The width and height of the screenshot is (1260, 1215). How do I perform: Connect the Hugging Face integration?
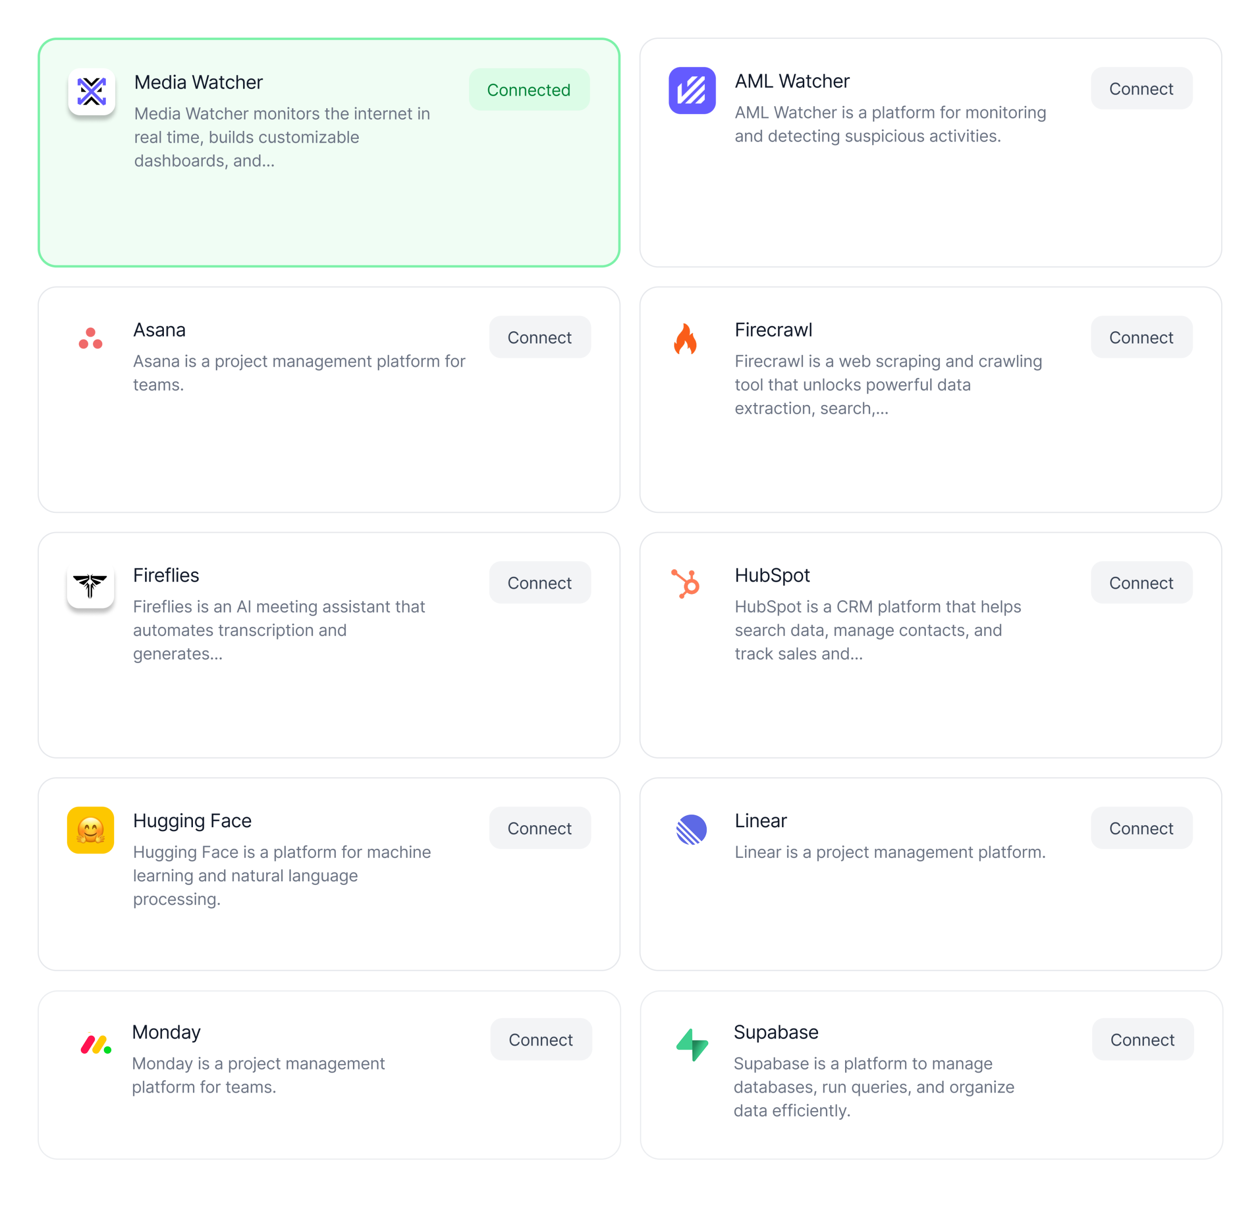[539, 829]
